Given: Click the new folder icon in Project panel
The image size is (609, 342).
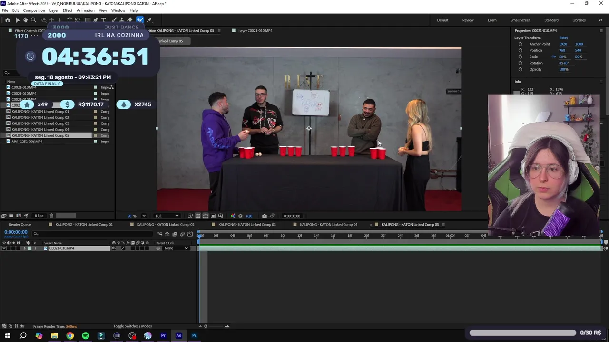Looking at the screenshot, I should (x=11, y=216).
